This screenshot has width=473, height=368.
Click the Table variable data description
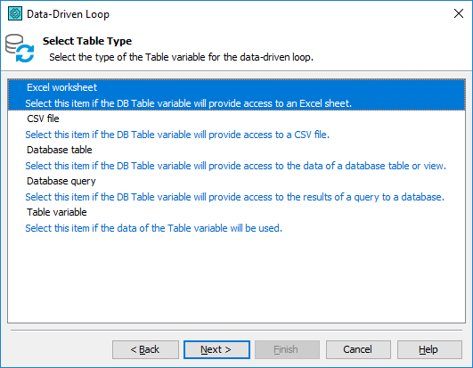click(x=154, y=228)
